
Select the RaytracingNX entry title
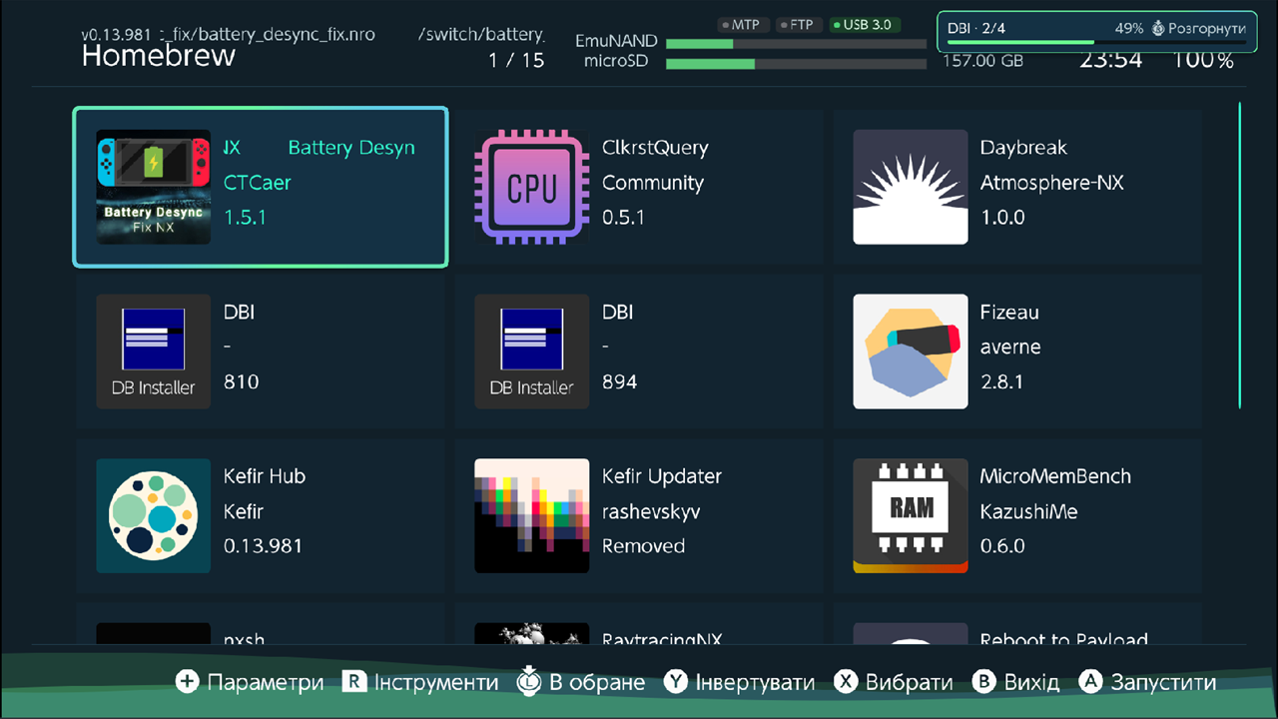click(x=662, y=639)
